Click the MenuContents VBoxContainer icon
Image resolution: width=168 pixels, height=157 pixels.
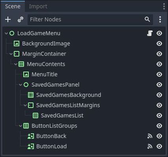pyautogui.click(x=21, y=64)
